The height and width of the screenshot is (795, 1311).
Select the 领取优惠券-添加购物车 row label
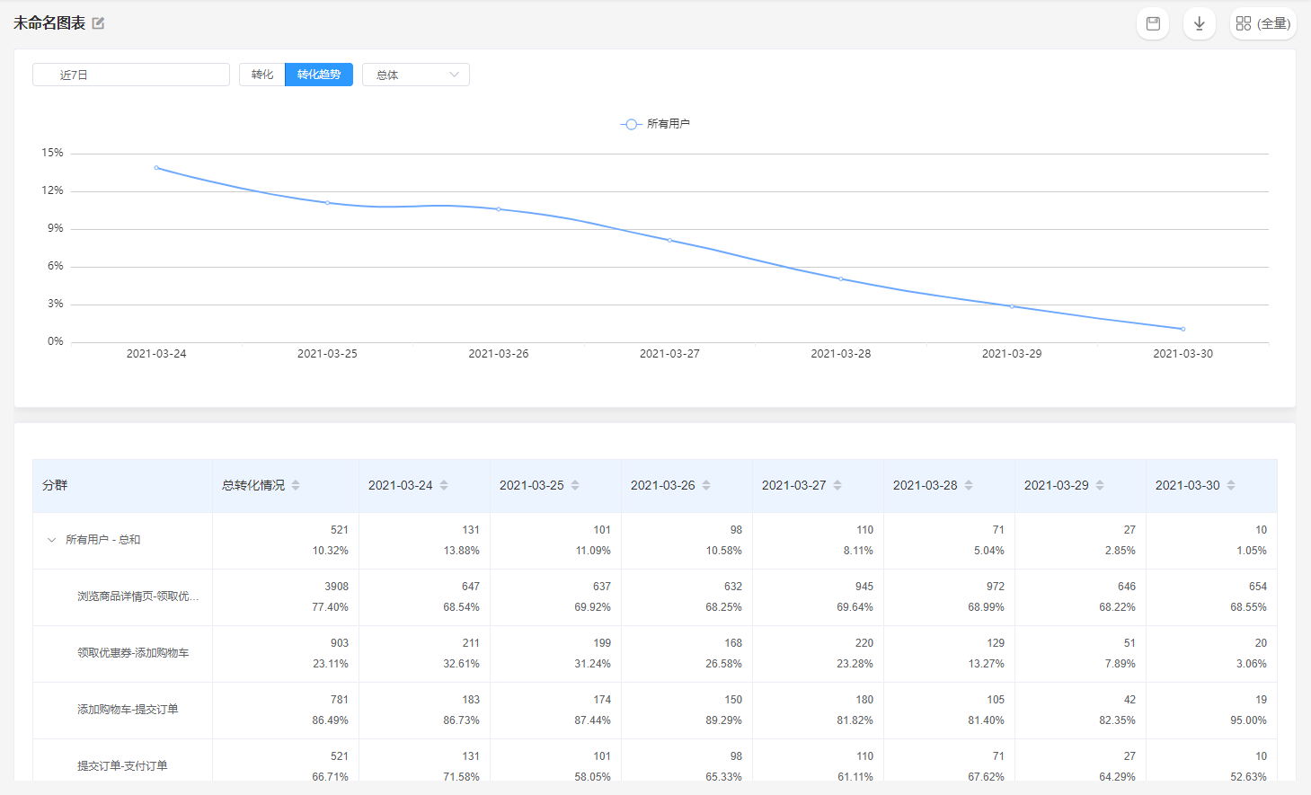click(133, 653)
